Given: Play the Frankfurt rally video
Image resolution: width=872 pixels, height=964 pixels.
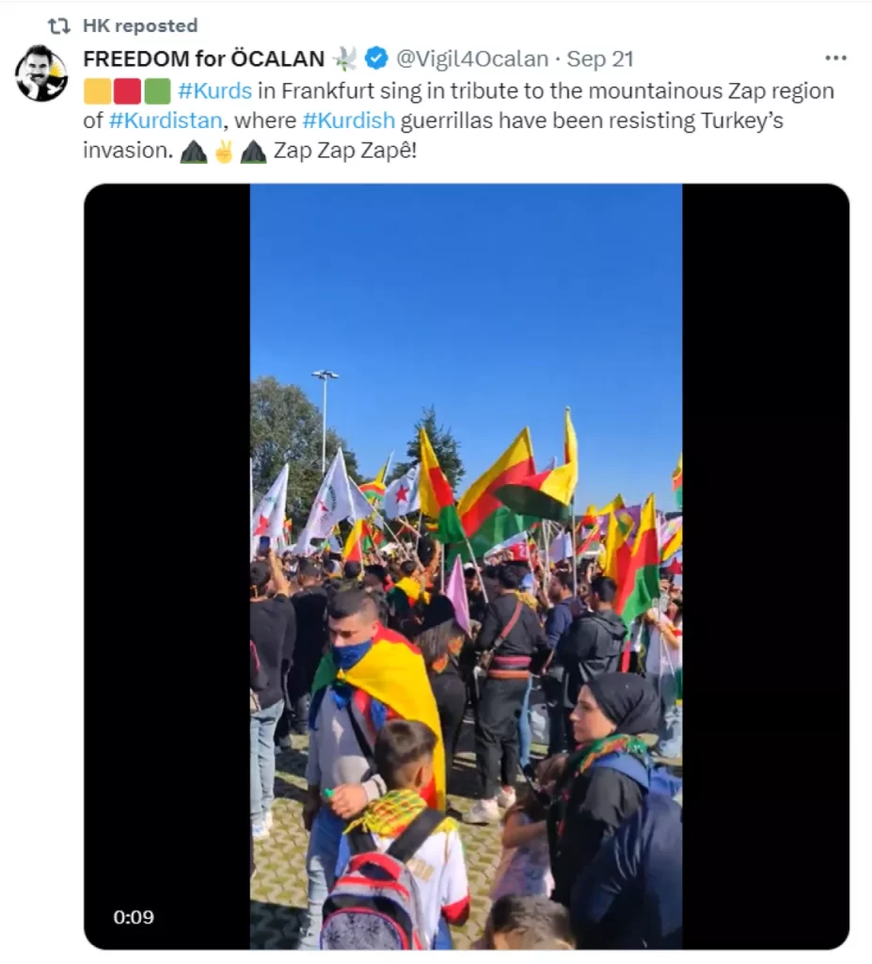Looking at the screenshot, I should coord(467,566).
